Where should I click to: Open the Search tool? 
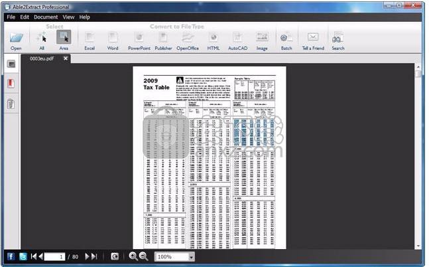pyautogui.click(x=338, y=41)
